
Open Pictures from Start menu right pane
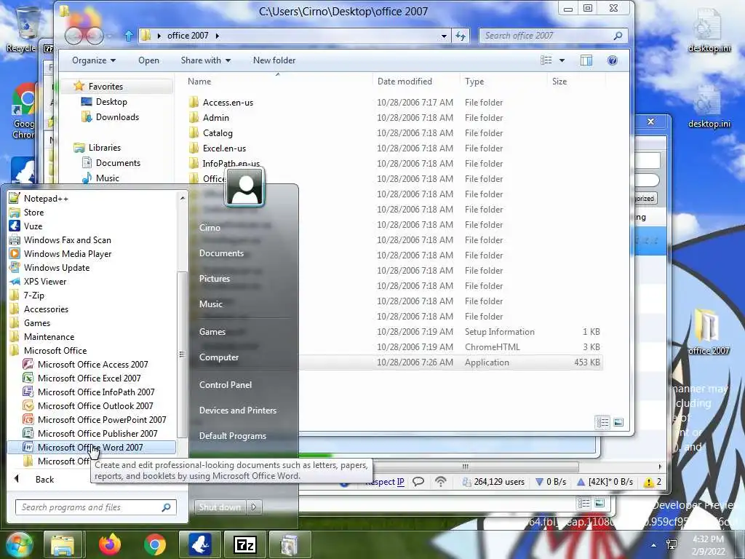[215, 279]
